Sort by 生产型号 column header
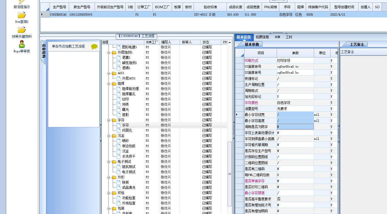Screen dimensions: 387x214 (x=59, y=7)
